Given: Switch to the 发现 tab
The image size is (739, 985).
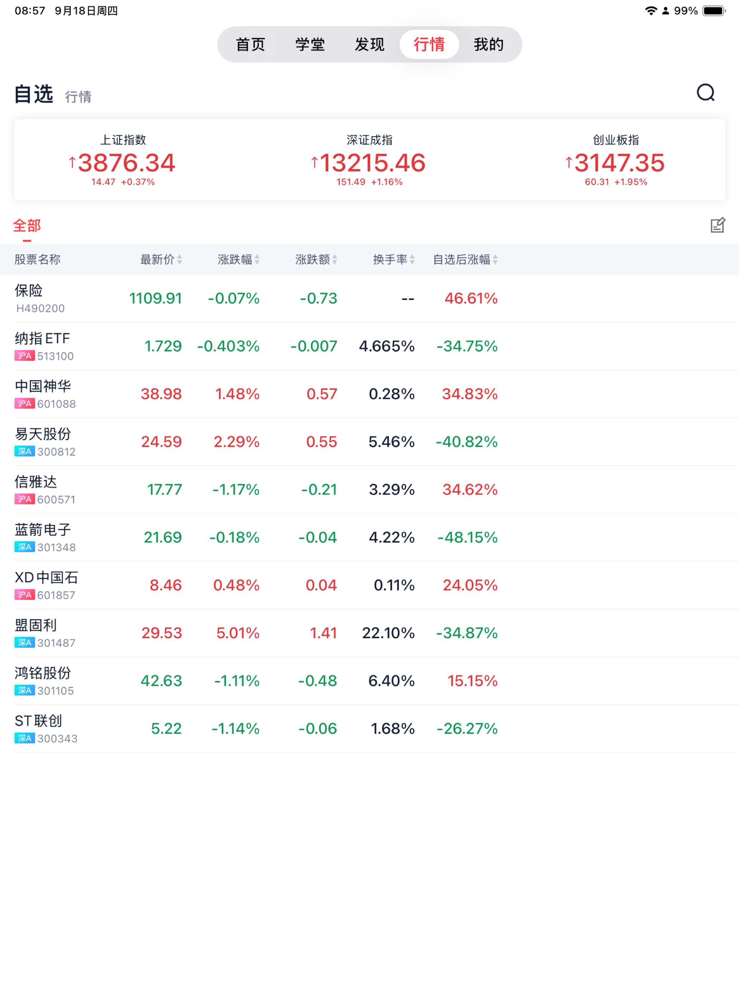Looking at the screenshot, I should point(369,44).
